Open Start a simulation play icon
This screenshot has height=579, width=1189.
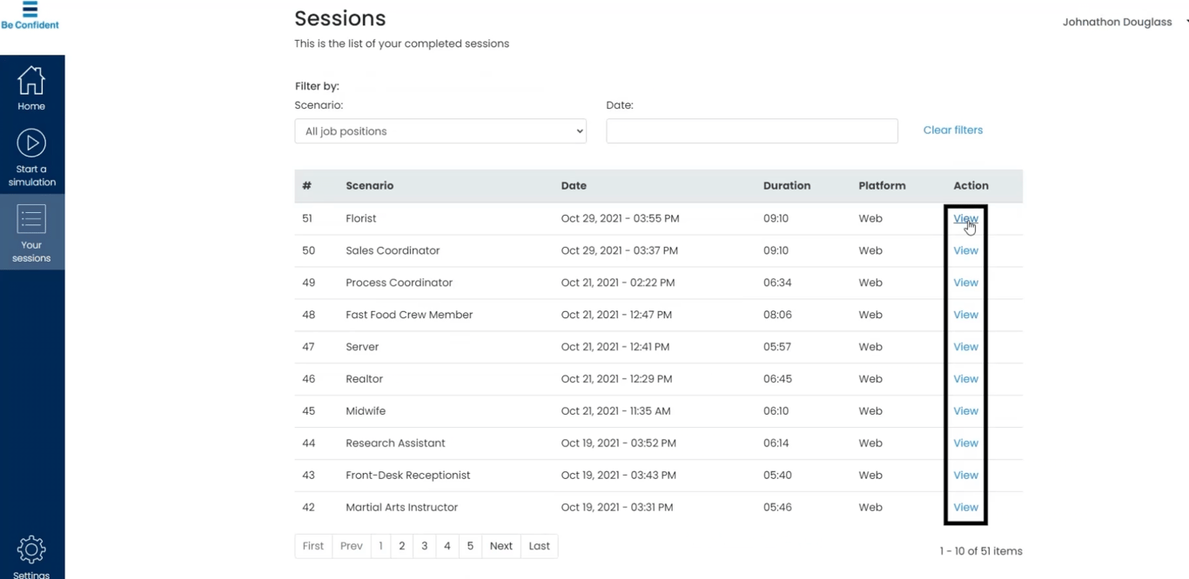pyautogui.click(x=31, y=143)
